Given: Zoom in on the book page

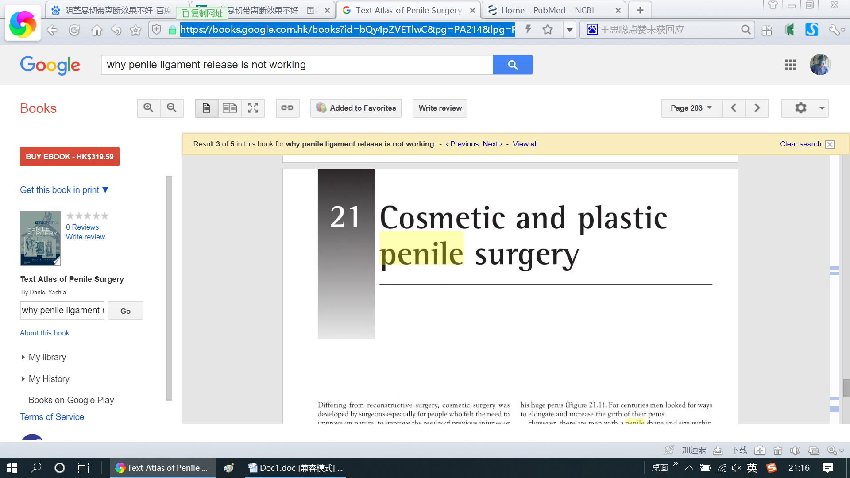Looking at the screenshot, I should [x=149, y=108].
